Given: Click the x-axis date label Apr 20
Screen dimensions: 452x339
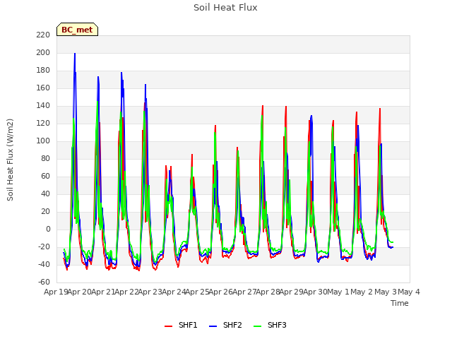Looking at the screenshot, I should (79, 292).
